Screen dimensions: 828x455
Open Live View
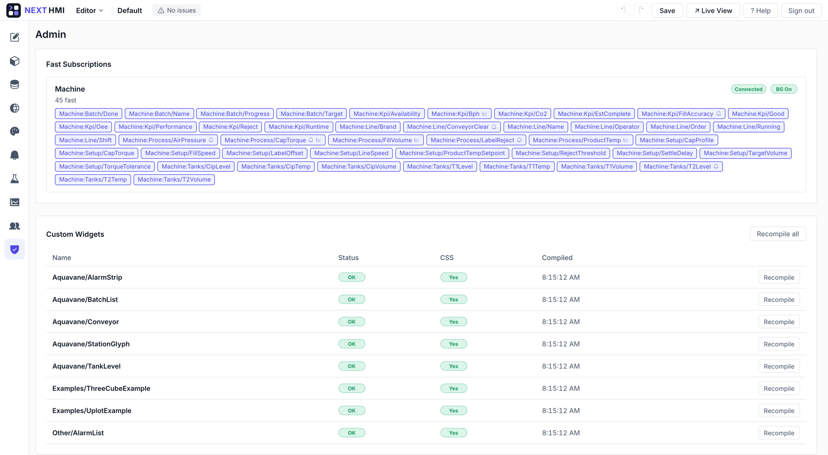(x=713, y=10)
